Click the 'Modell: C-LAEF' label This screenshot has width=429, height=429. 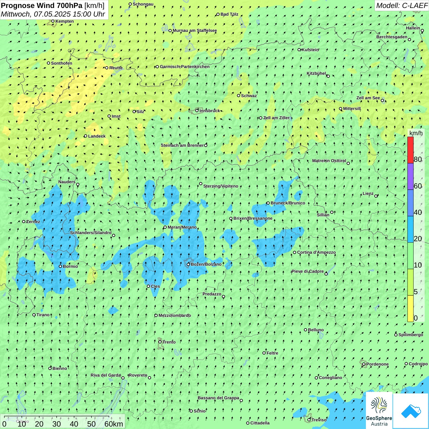point(402,6)
